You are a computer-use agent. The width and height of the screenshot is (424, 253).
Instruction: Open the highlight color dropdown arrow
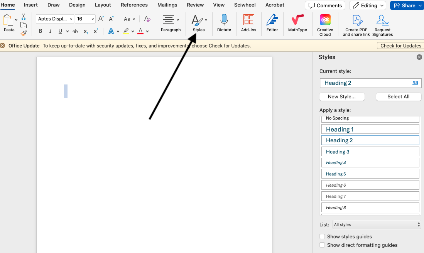(133, 31)
